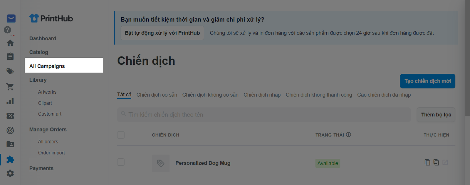Open Artworks under Library
Screen dimensions: 470x185
point(47,92)
